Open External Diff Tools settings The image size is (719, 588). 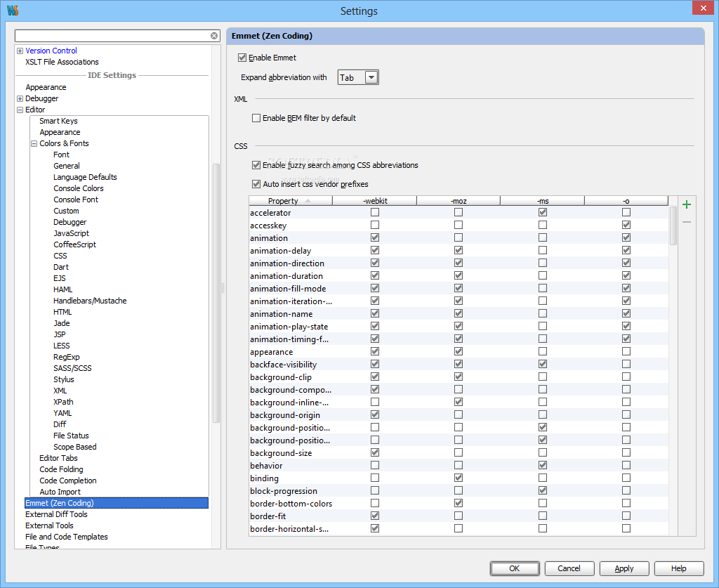click(x=56, y=515)
